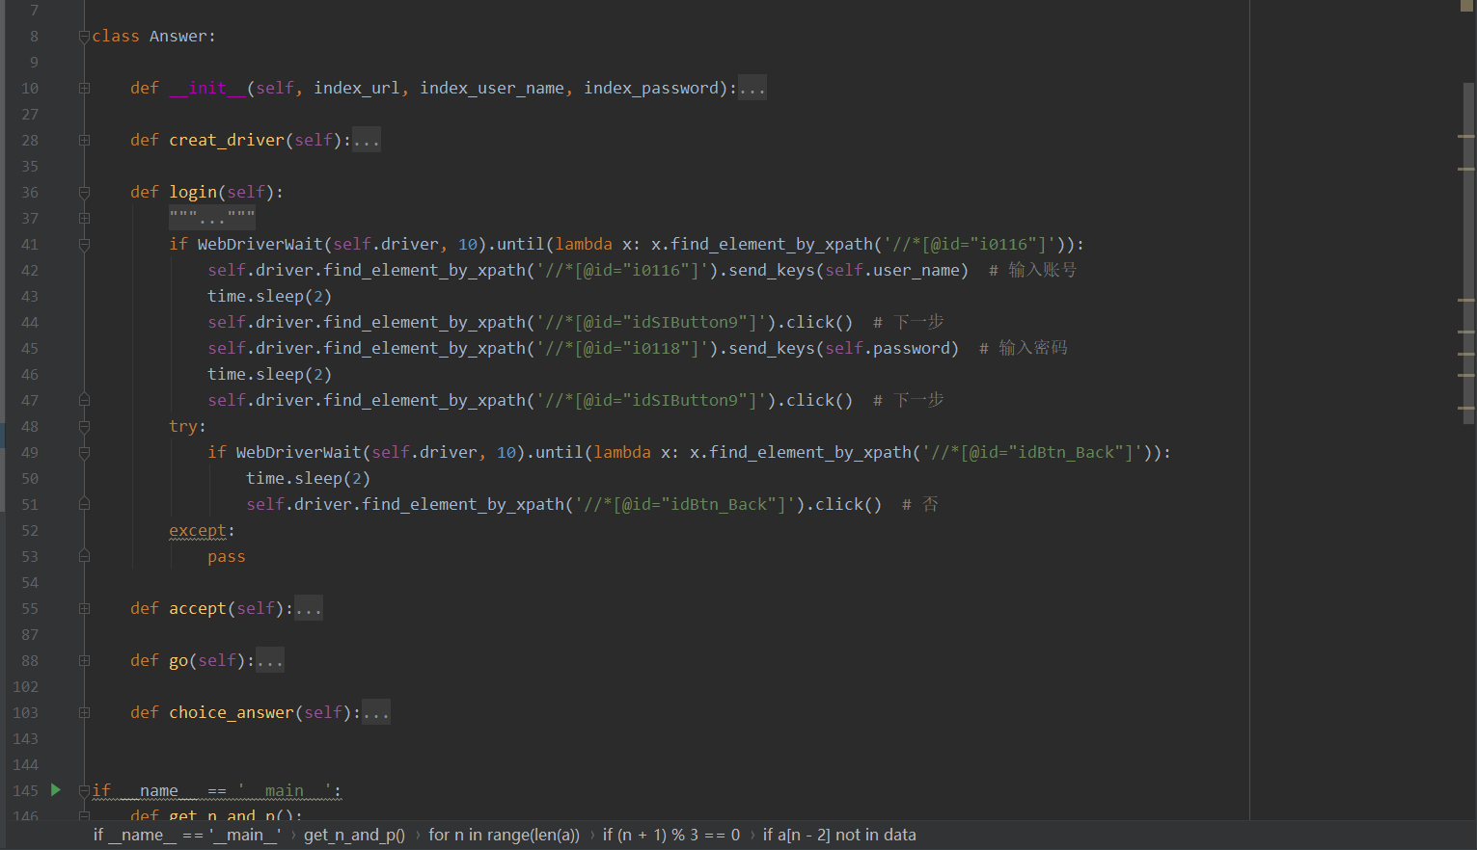Image resolution: width=1477 pixels, height=850 pixels.
Task: Select the for n in range(len(a)) breadcrumb
Action: [x=505, y=835]
